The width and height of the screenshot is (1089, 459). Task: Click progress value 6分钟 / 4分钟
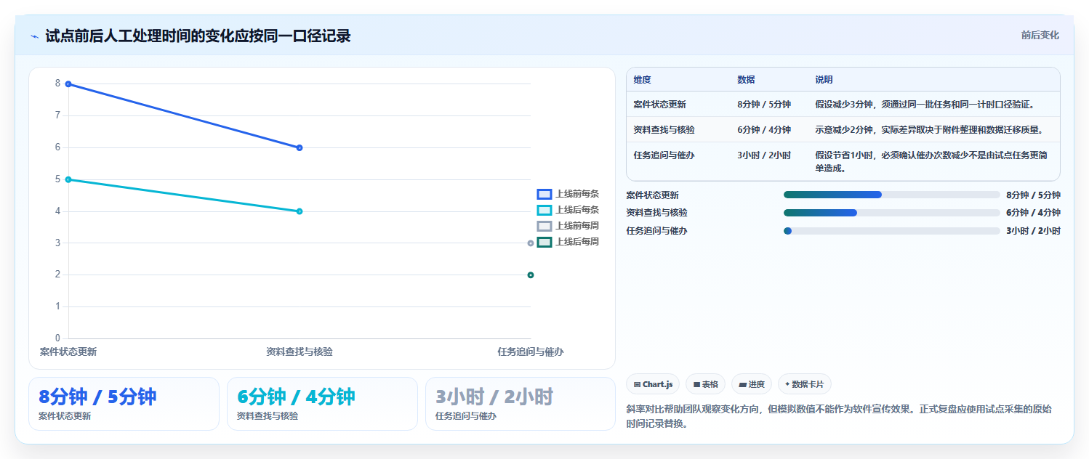1033,213
